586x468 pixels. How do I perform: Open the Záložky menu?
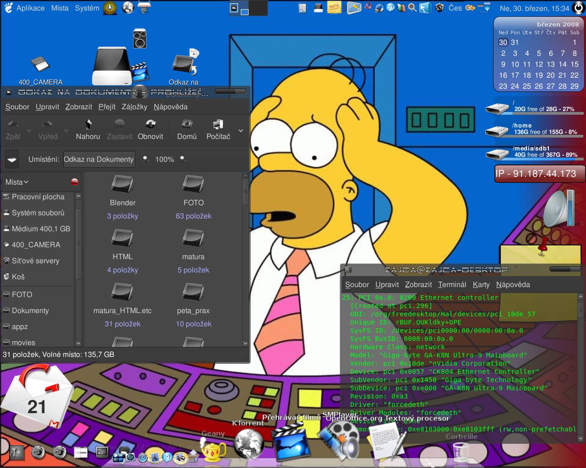tap(134, 106)
